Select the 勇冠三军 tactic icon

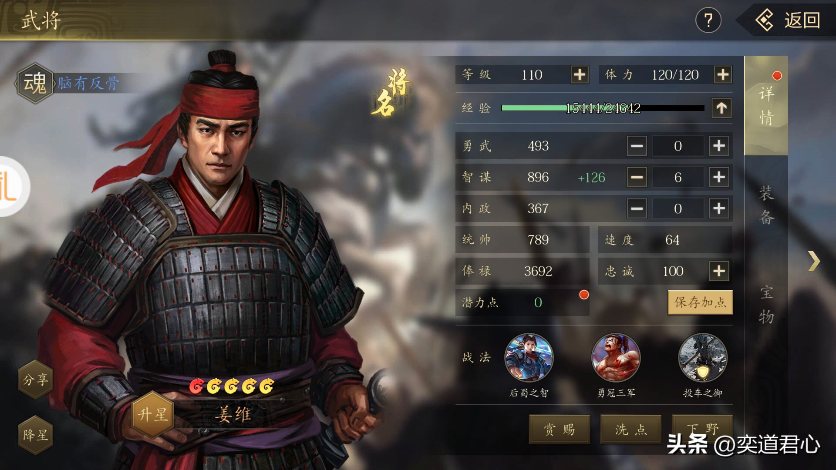(x=616, y=358)
